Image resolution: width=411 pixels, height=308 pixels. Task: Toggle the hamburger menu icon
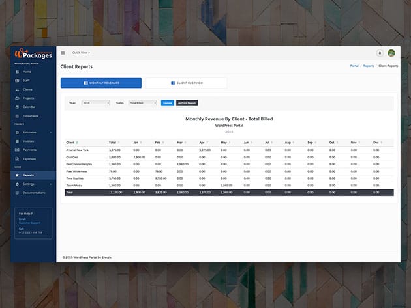point(63,53)
